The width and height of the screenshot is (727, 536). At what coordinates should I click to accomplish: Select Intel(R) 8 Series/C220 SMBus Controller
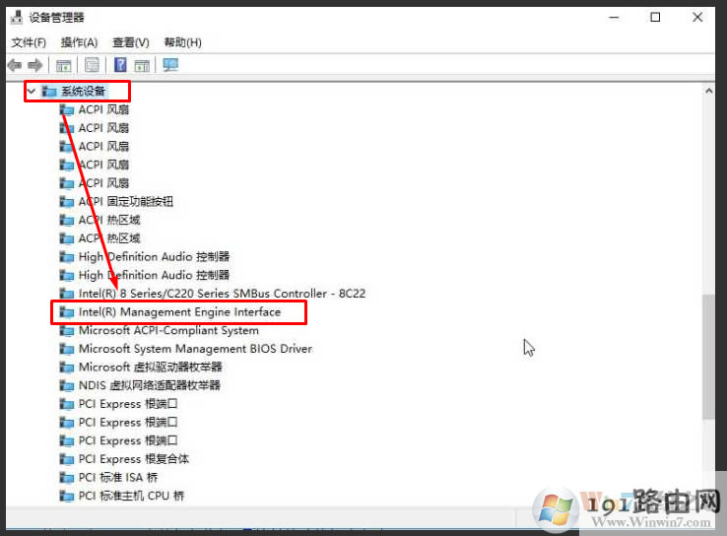tap(222, 294)
